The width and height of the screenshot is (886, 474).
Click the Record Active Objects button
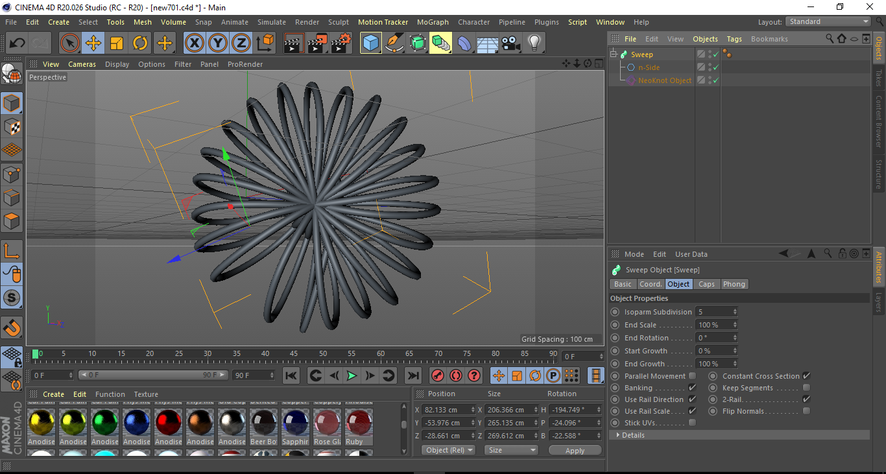pyautogui.click(x=438, y=375)
